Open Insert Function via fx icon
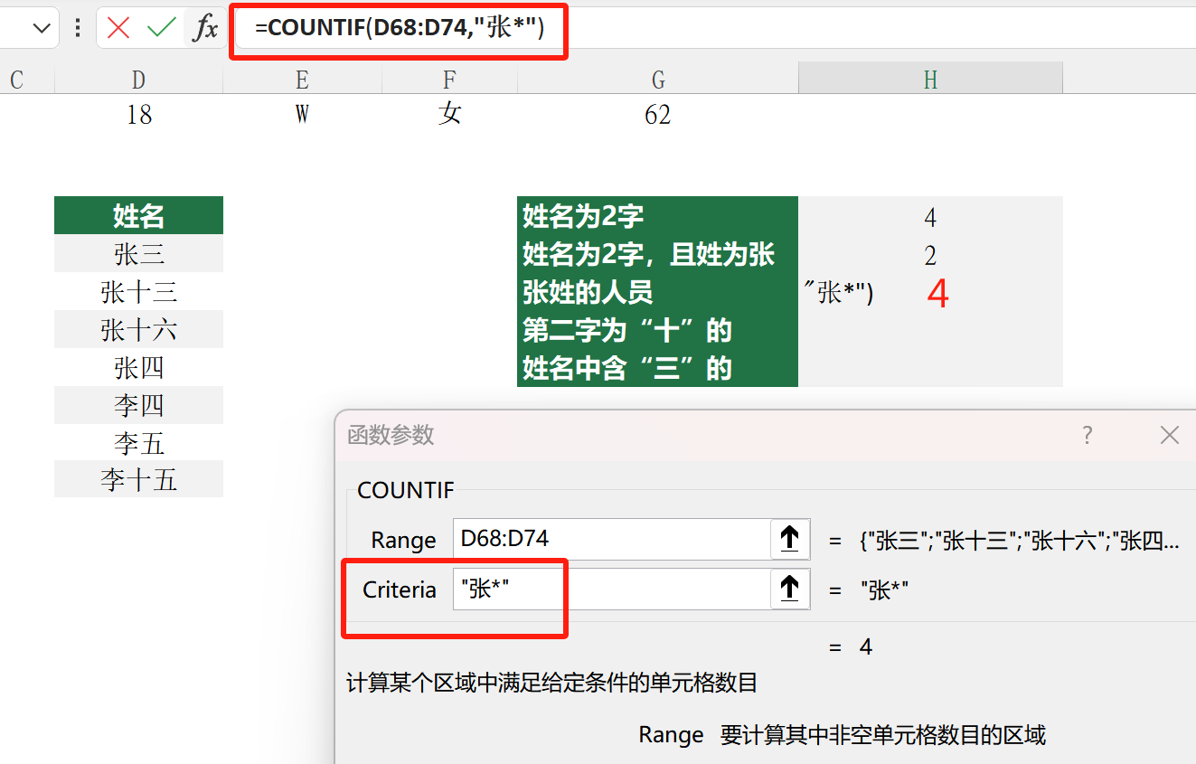The height and width of the screenshot is (764, 1196). pos(205,28)
